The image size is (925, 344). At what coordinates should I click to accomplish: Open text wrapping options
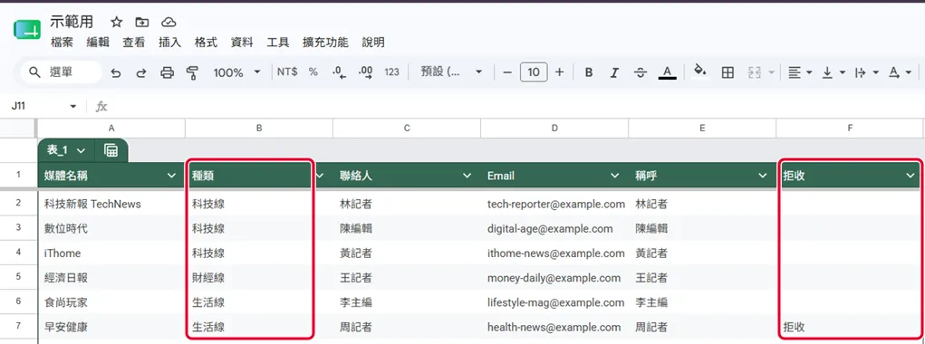pyautogui.click(x=867, y=72)
